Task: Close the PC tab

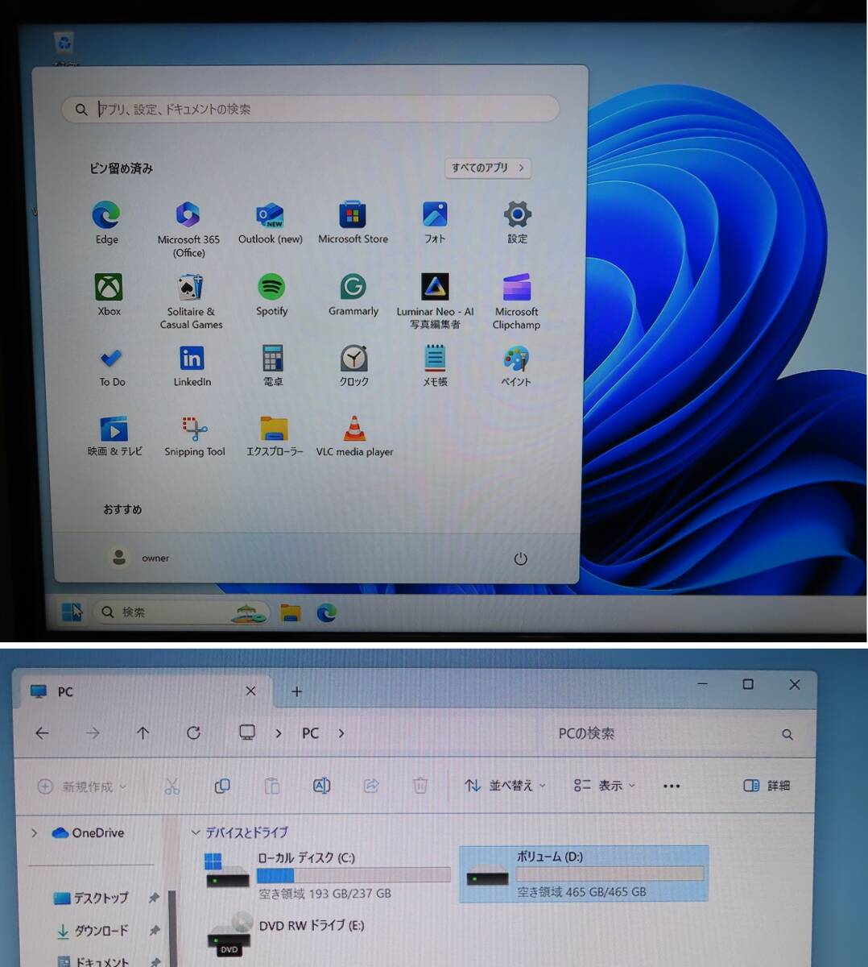Action: point(250,691)
